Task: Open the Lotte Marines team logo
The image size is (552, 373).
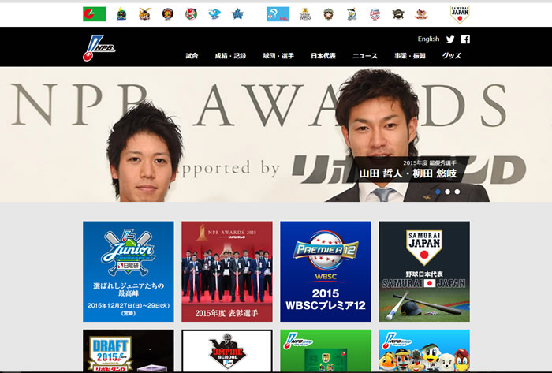Action: click(352, 14)
